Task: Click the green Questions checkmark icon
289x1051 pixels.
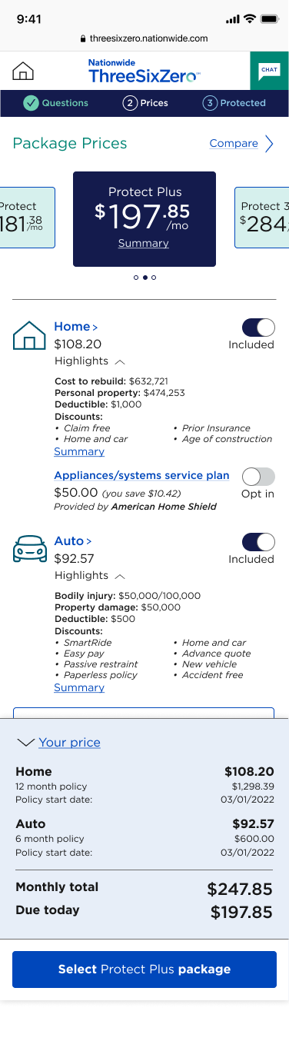Action: coord(31,103)
